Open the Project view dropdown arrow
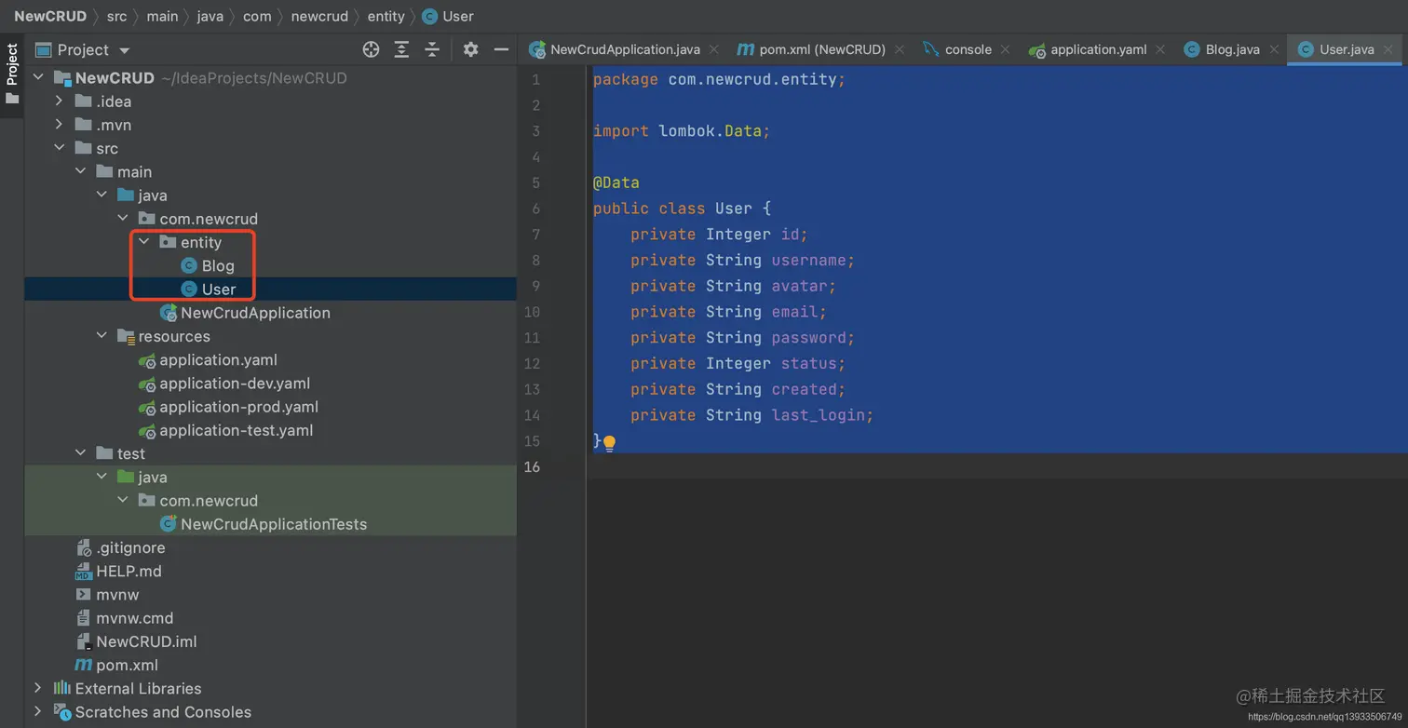The width and height of the screenshot is (1408, 728). pyautogui.click(x=125, y=50)
